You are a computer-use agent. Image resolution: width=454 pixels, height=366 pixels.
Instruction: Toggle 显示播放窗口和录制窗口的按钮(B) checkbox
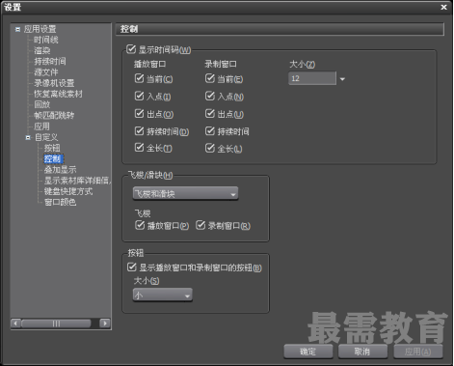tap(132, 267)
